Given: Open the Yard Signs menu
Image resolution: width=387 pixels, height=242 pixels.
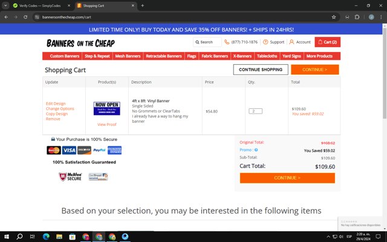Looking at the screenshot, I should 291,56.
